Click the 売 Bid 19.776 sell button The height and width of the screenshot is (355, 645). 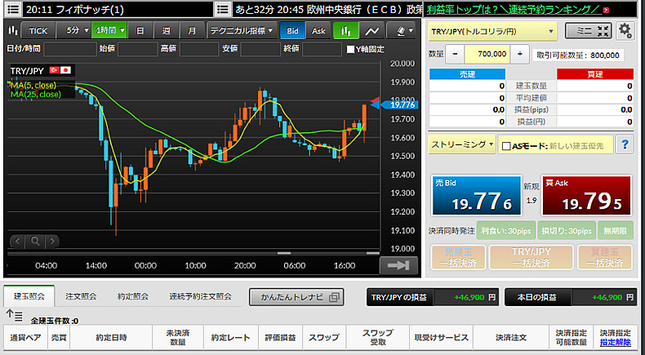point(476,195)
